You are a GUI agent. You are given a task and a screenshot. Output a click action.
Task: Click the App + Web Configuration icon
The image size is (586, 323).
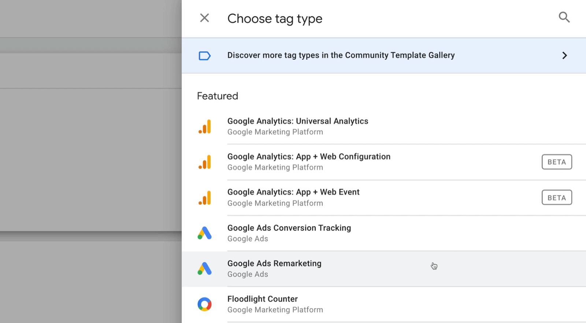tap(205, 162)
